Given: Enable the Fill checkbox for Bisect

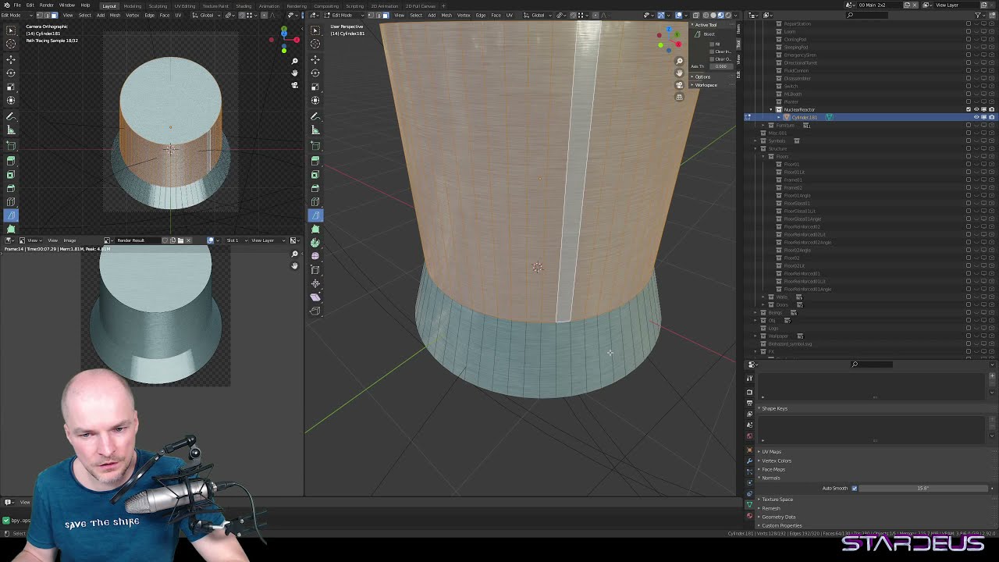Looking at the screenshot, I should 712,44.
